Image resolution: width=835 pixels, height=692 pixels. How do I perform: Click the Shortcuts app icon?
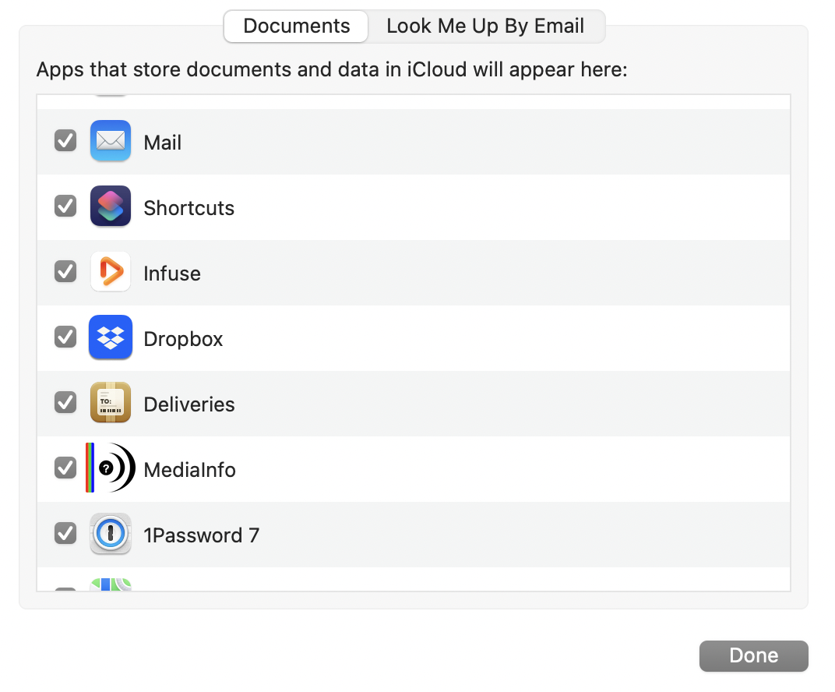pyautogui.click(x=110, y=207)
